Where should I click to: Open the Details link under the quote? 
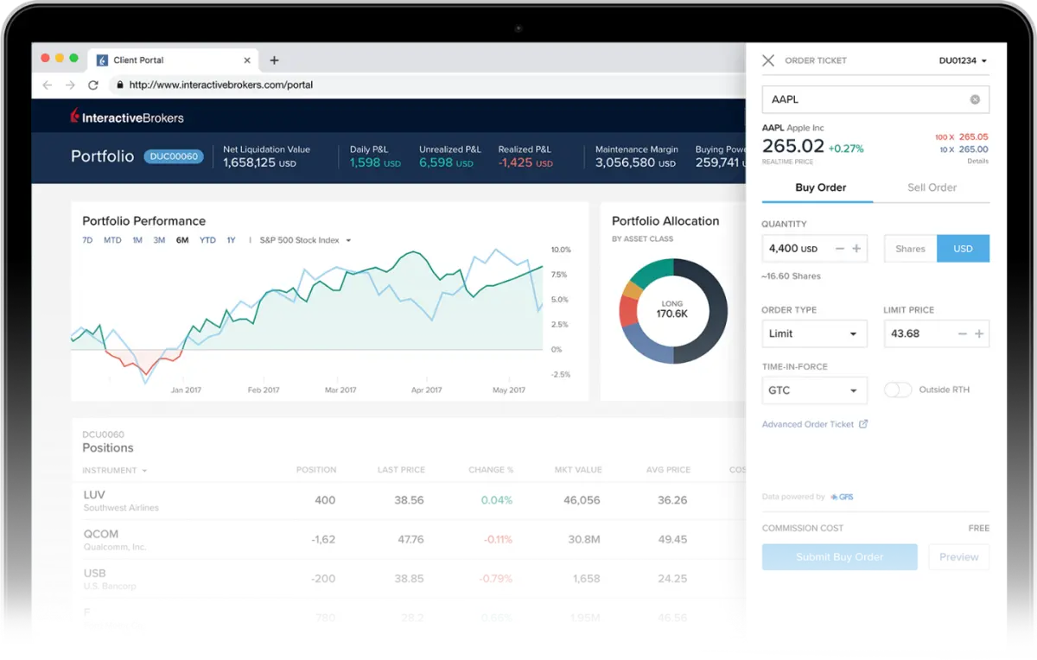pyautogui.click(x=977, y=161)
